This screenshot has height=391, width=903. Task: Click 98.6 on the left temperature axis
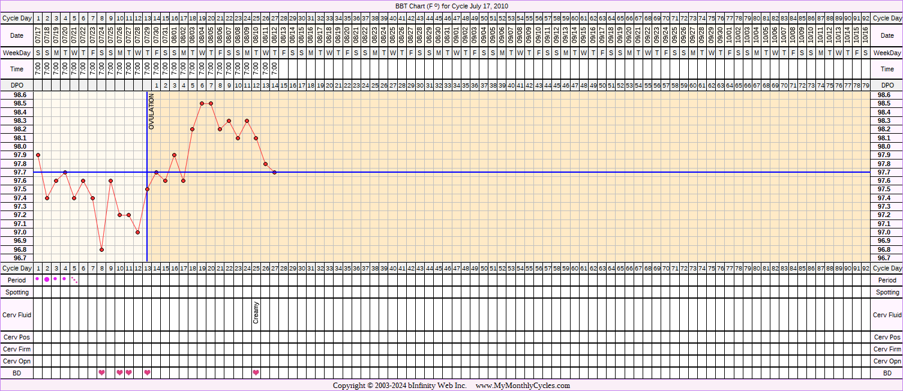(20, 95)
